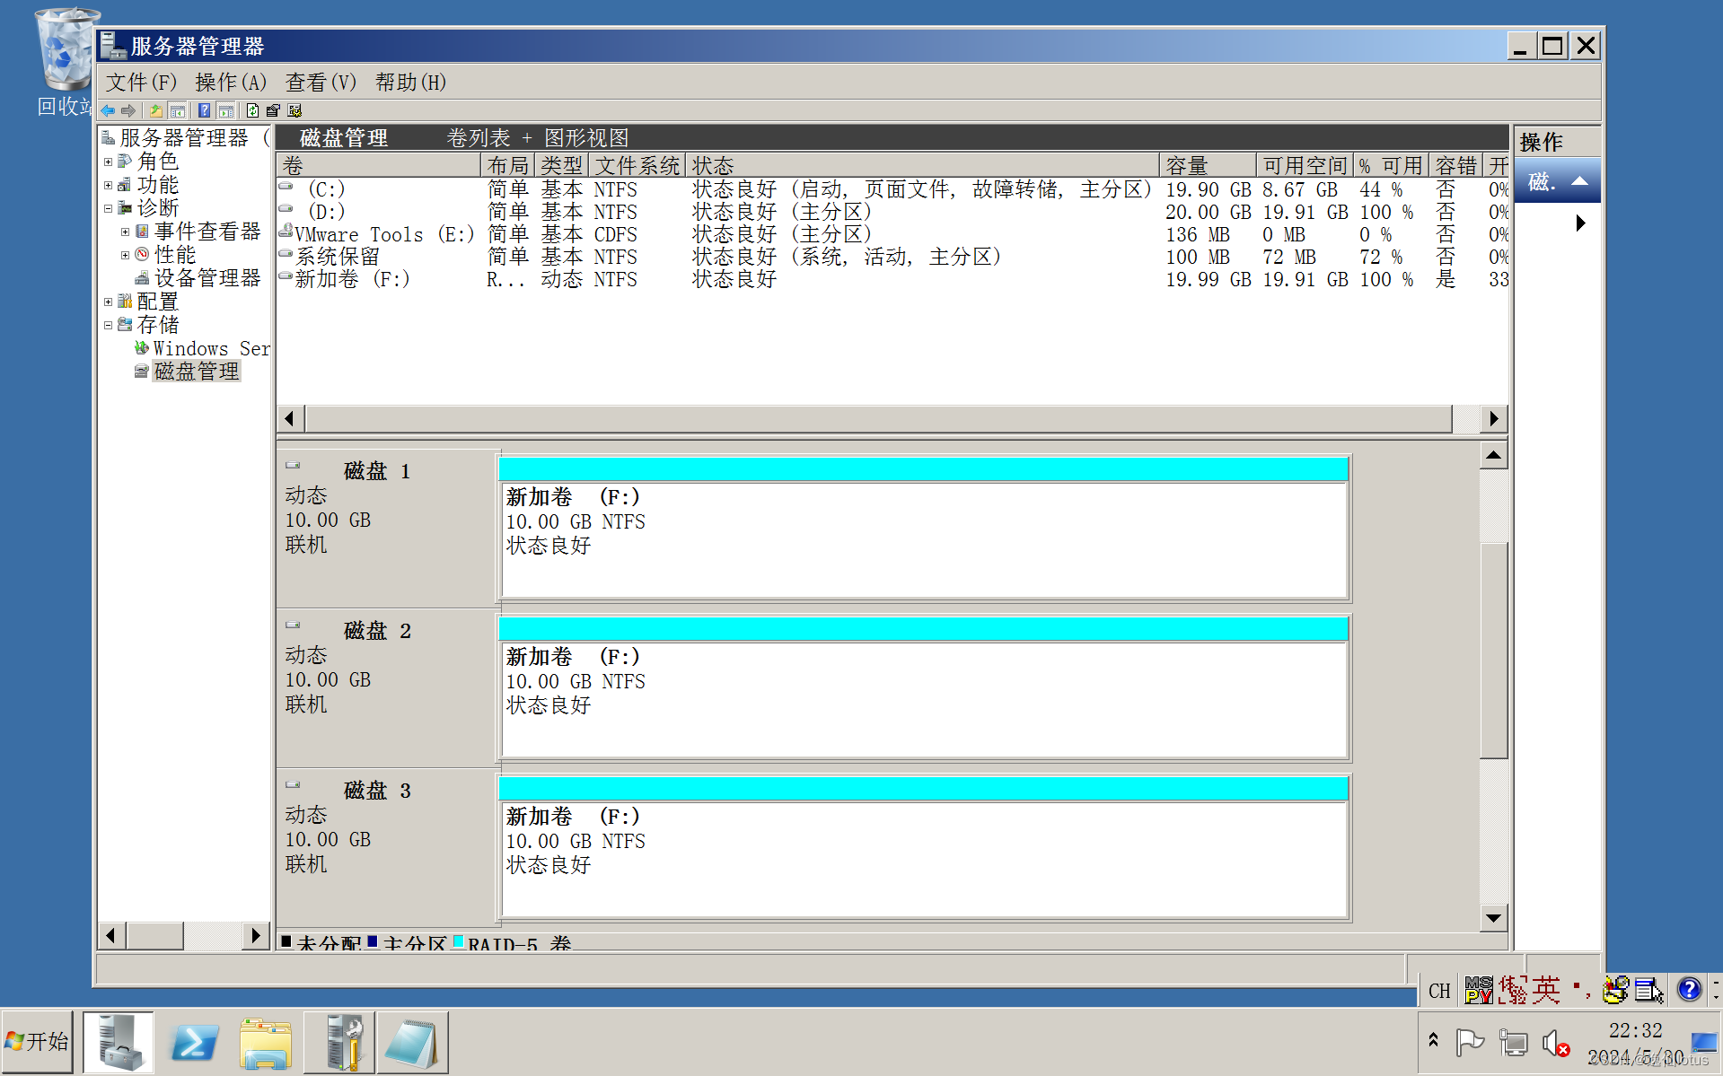Select Windows Server Backup tree item
Viewport: 1723px width, 1076px height.
tap(211, 348)
